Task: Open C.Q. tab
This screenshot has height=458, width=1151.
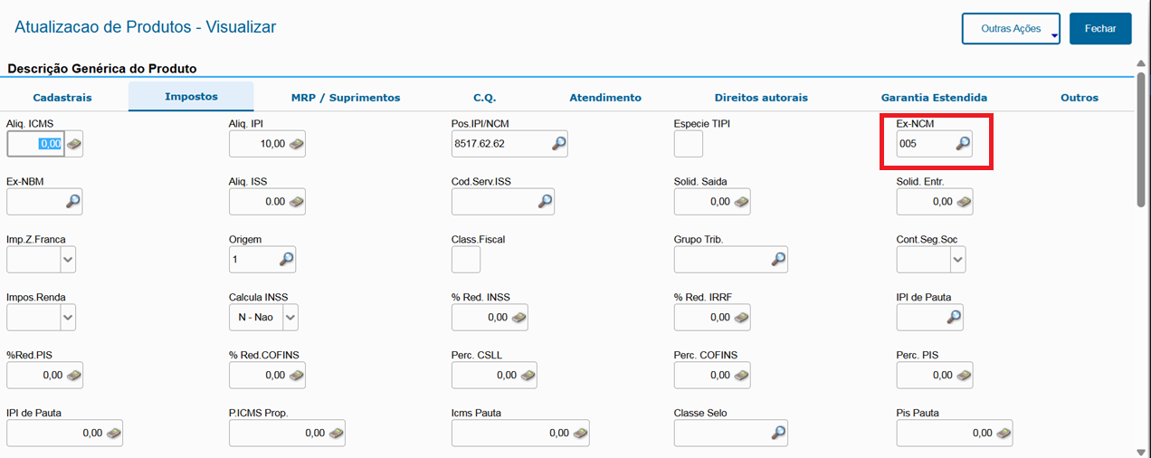Action: click(x=485, y=98)
